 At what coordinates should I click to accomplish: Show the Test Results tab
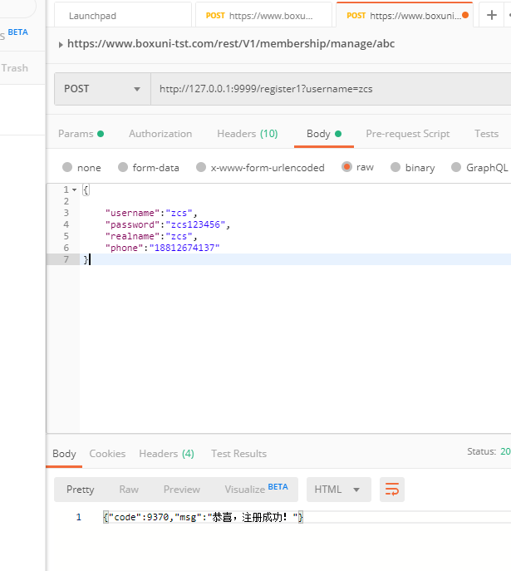pos(238,453)
